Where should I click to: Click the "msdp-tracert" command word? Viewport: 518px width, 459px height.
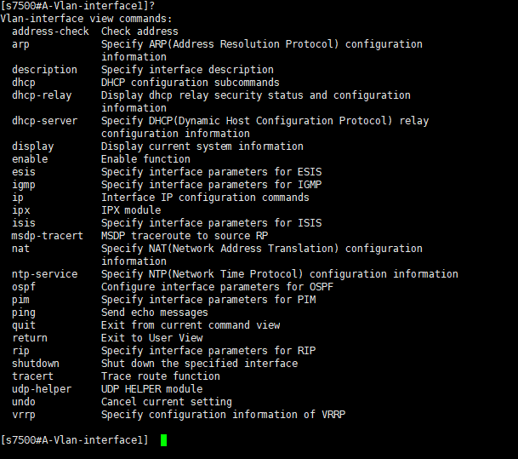coord(48,236)
